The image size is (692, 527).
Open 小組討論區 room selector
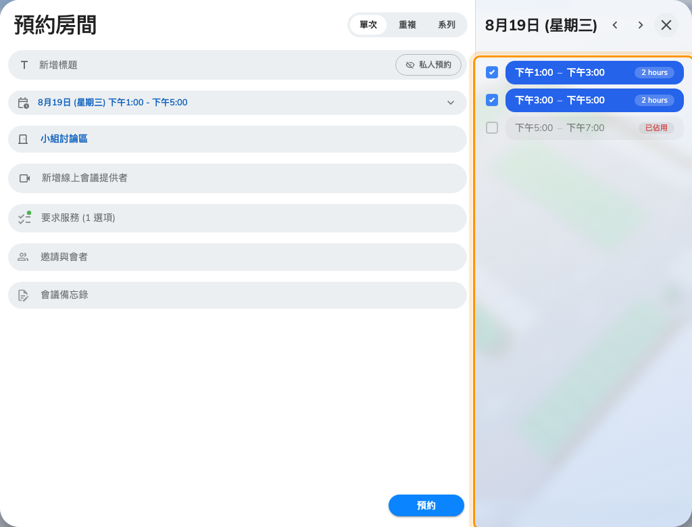click(x=237, y=139)
